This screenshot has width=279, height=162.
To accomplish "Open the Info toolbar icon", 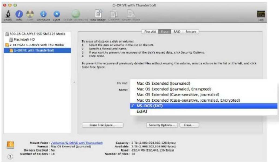I will (19, 14).
